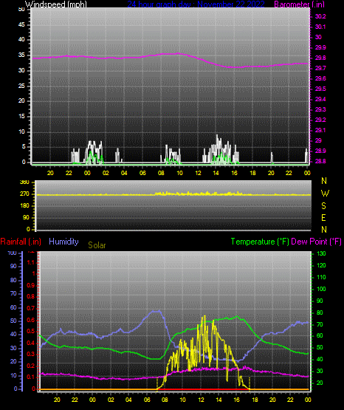Click the "270" wind direction axis value

(x=24, y=194)
